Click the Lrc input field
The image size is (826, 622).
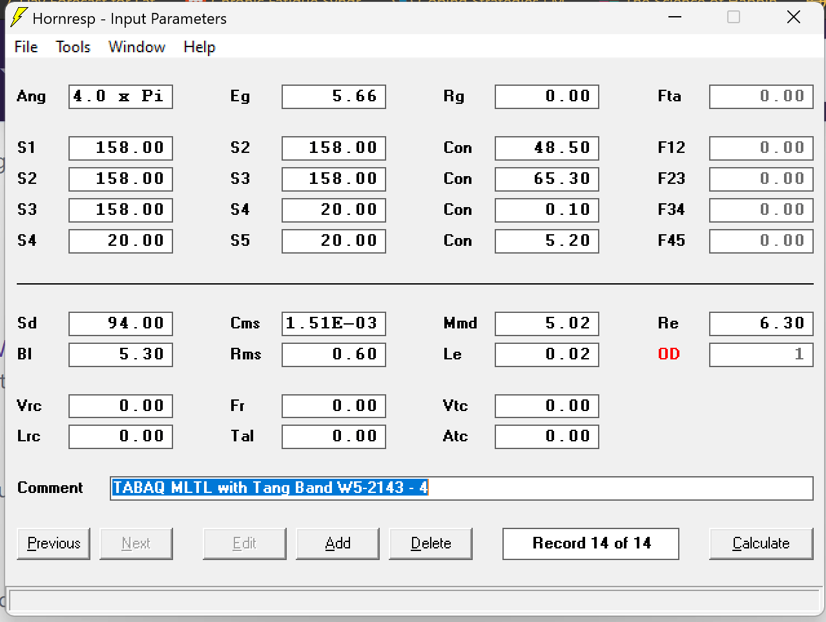click(121, 436)
